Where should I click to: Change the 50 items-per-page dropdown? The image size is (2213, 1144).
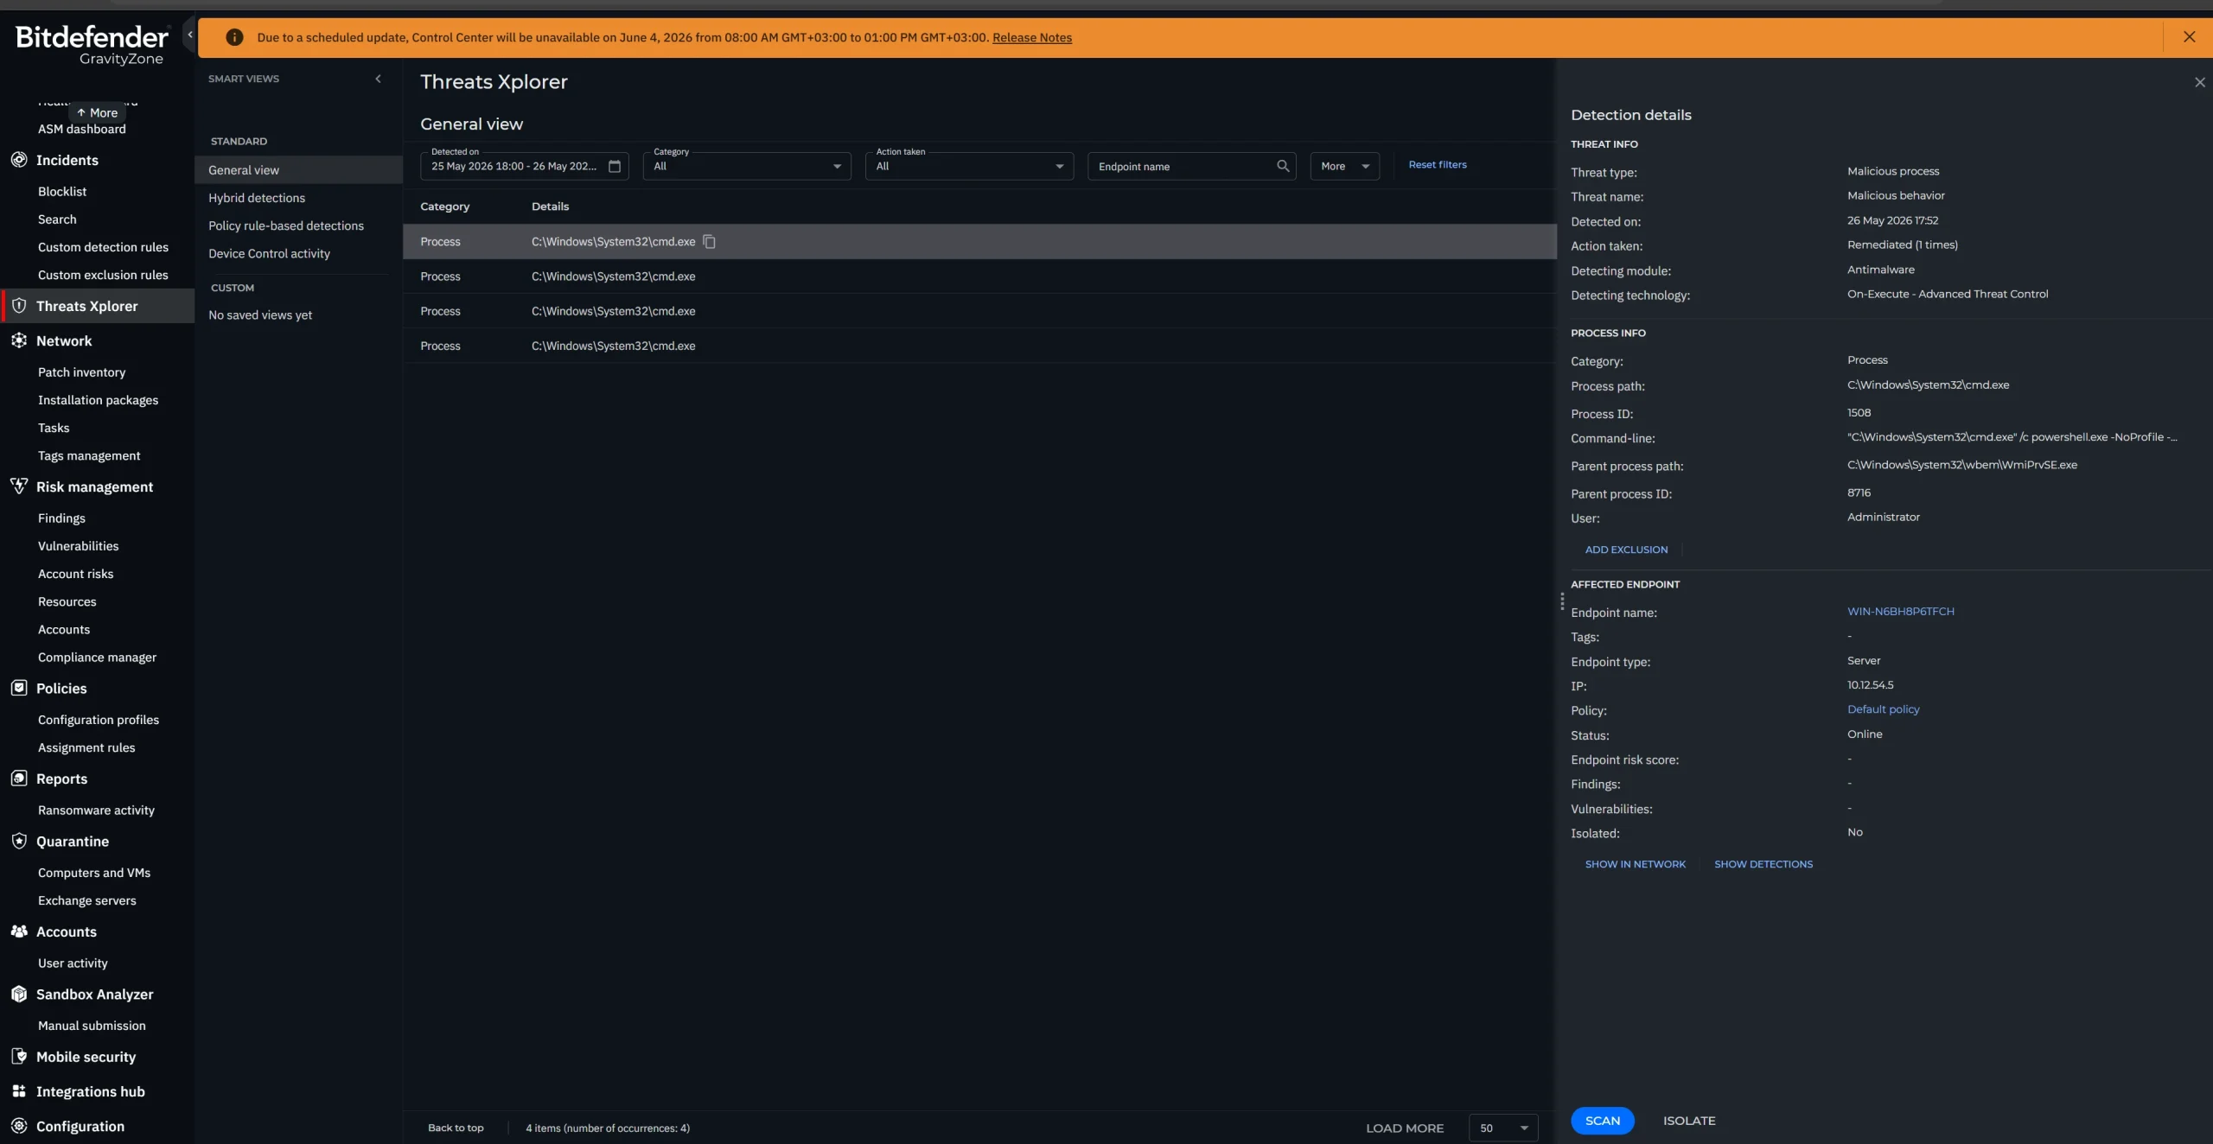1503,1128
